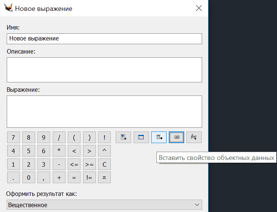This screenshot has height=212, width=277.
Task: Insert the pi constant symbol
Action: coord(104,178)
